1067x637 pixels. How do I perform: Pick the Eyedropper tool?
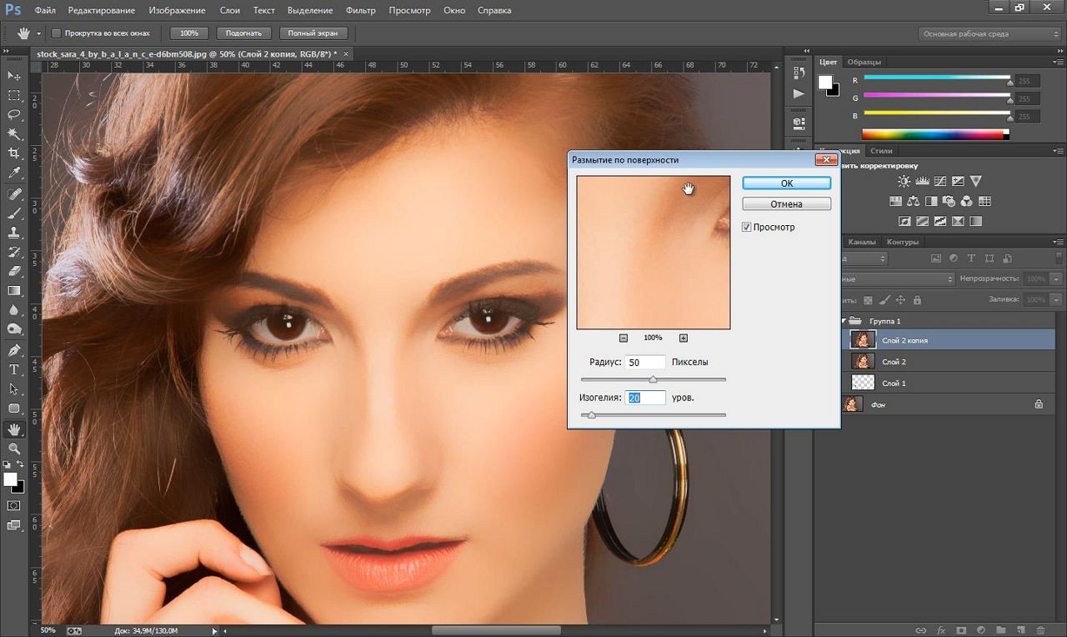pos(14,173)
